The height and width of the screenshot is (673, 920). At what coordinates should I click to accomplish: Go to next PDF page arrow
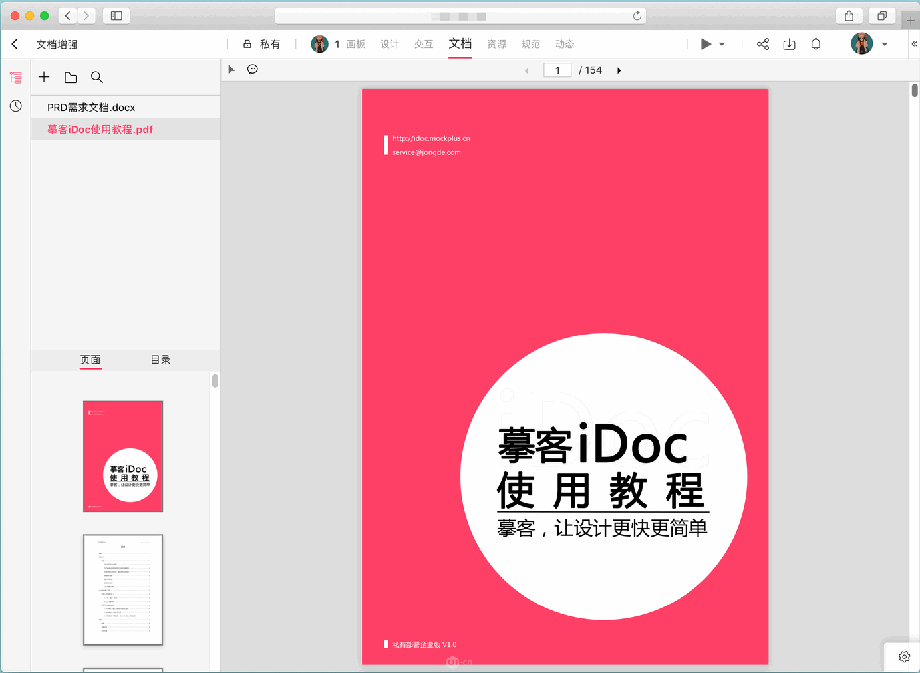tap(619, 70)
